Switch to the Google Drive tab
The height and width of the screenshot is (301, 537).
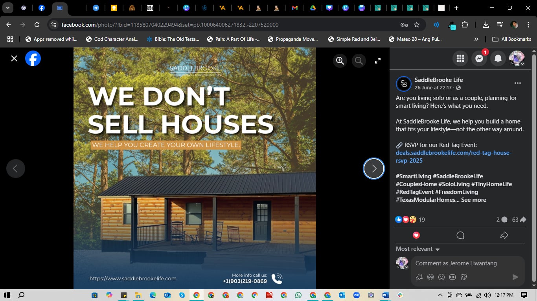pyautogui.click(x=313, y=8)
